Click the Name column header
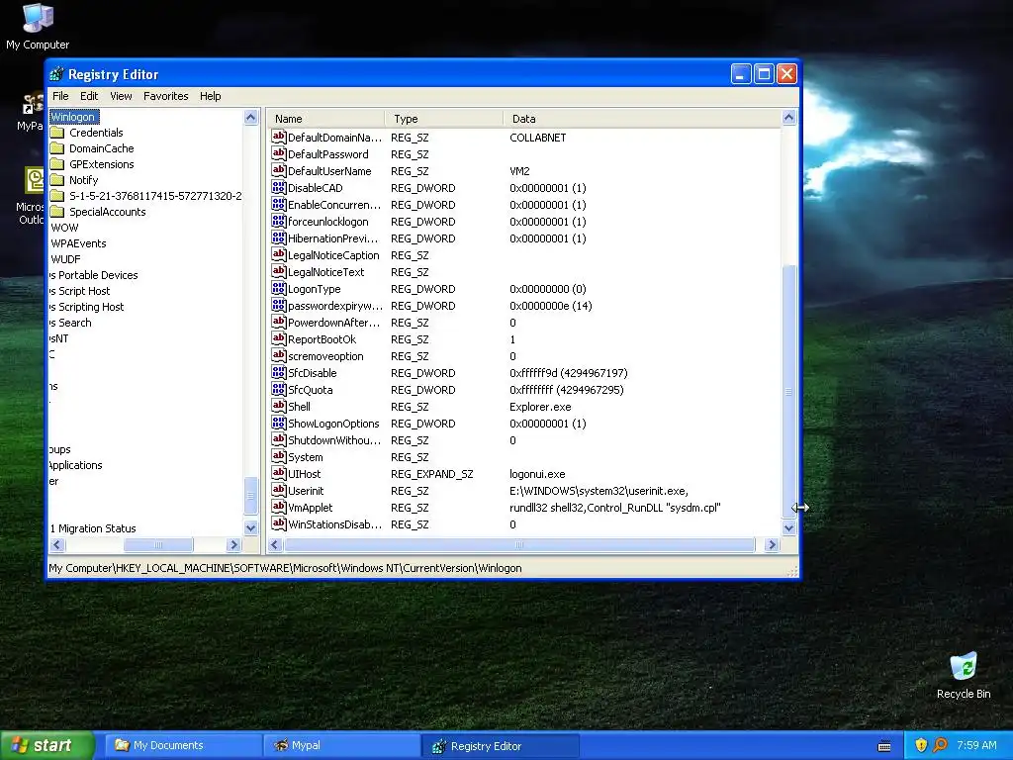Viewport: 1013px width, 760px height. [x=325, y=119]
